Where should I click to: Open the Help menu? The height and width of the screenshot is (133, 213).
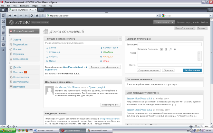click(51, 6)
